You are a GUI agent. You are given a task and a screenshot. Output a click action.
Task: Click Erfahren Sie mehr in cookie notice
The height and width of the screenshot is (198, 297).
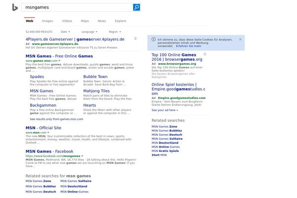[x=189, y=46]
